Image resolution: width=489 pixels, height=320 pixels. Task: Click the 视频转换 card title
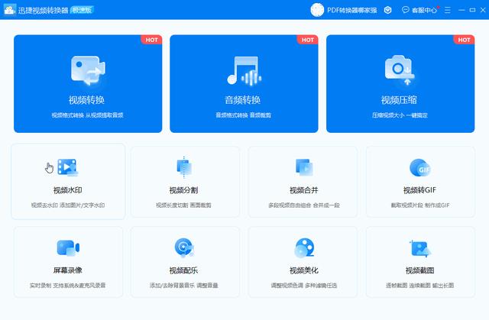(86, 100)
